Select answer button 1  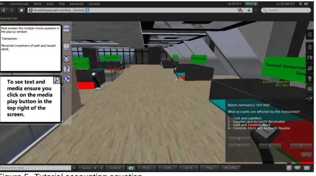coord(239,146)
